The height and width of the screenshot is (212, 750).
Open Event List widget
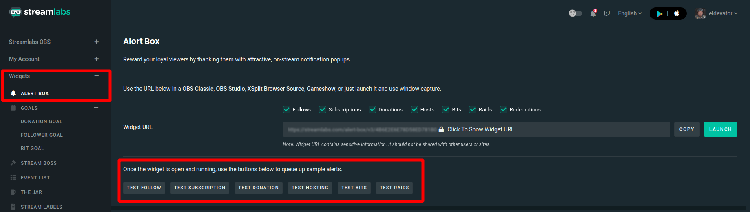(x=35, y=178)
